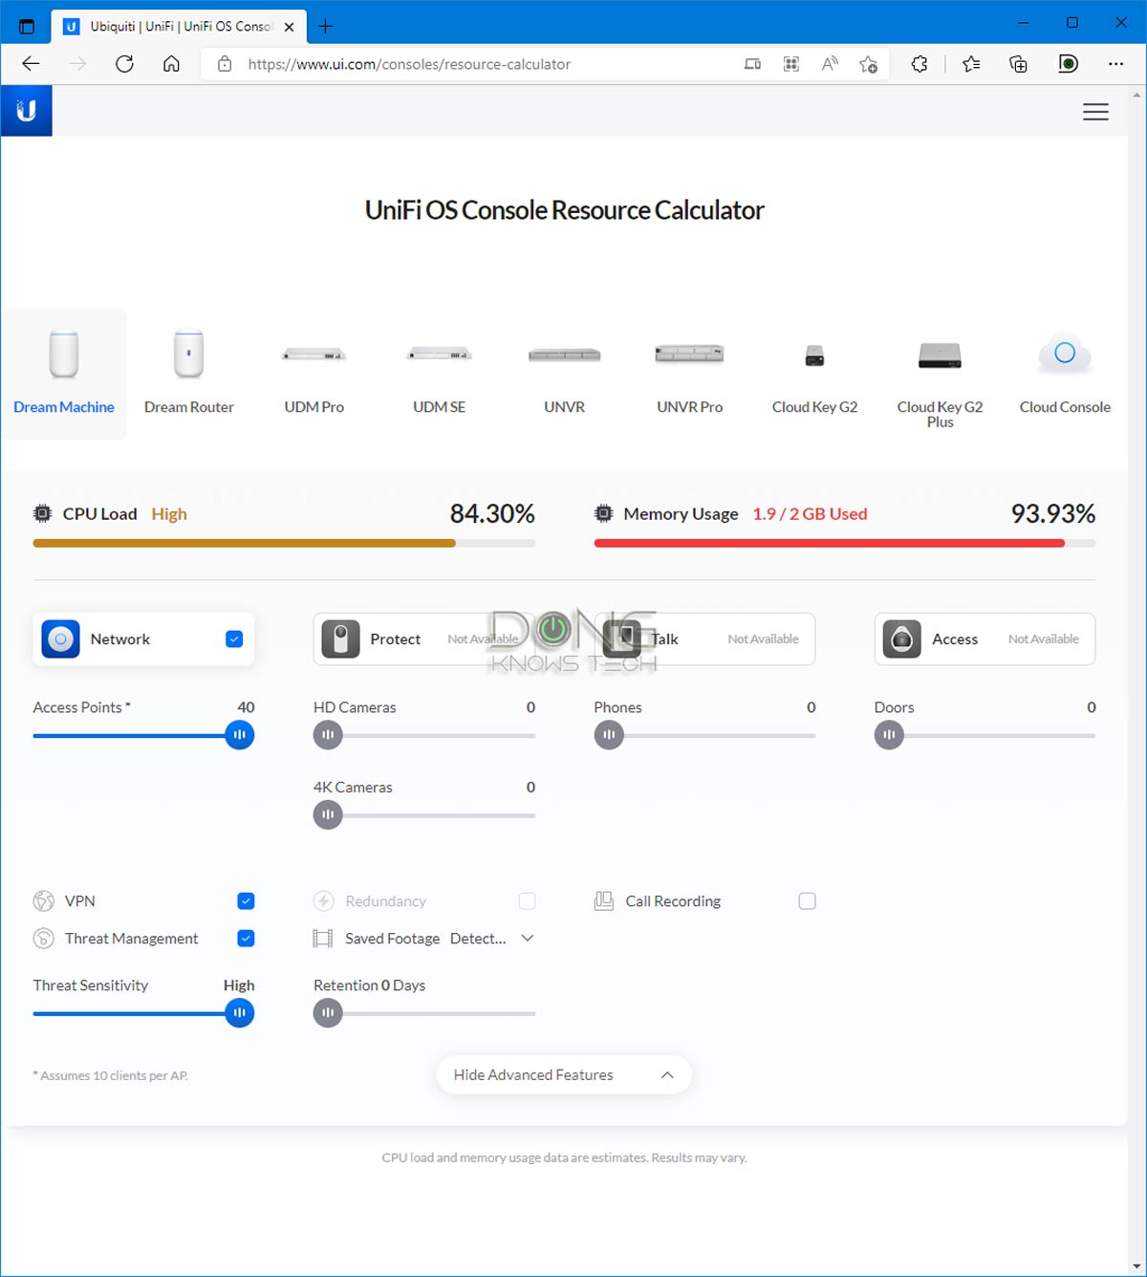1147x1277 pixels.
Task: Select the UNVR Pro console
Action: 690,374
